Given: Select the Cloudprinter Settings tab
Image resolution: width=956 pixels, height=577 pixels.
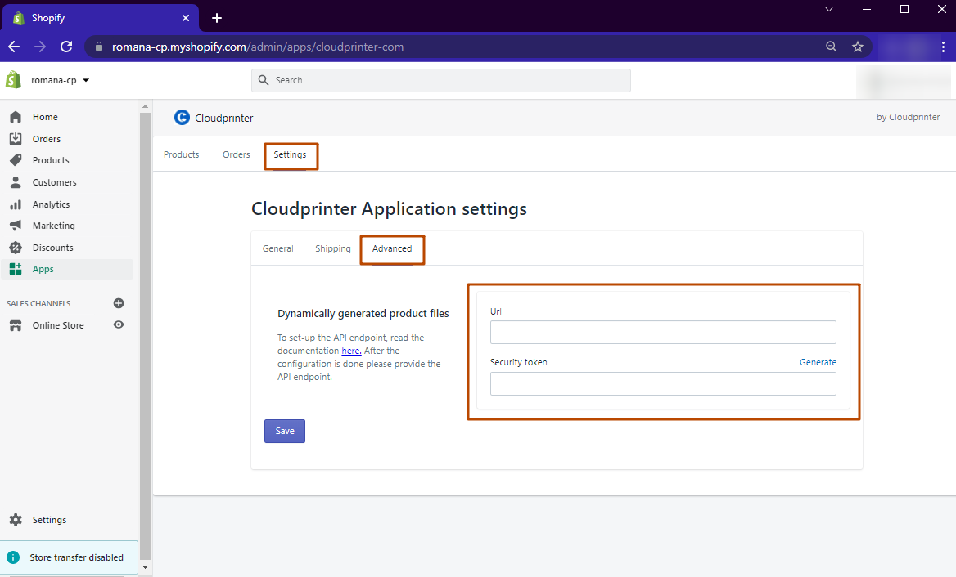Looking at the screenshot, I should (291, 154).
